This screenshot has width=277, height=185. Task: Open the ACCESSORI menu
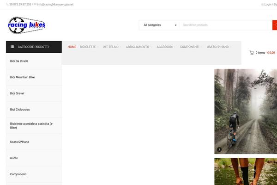(x=165, y=47)
